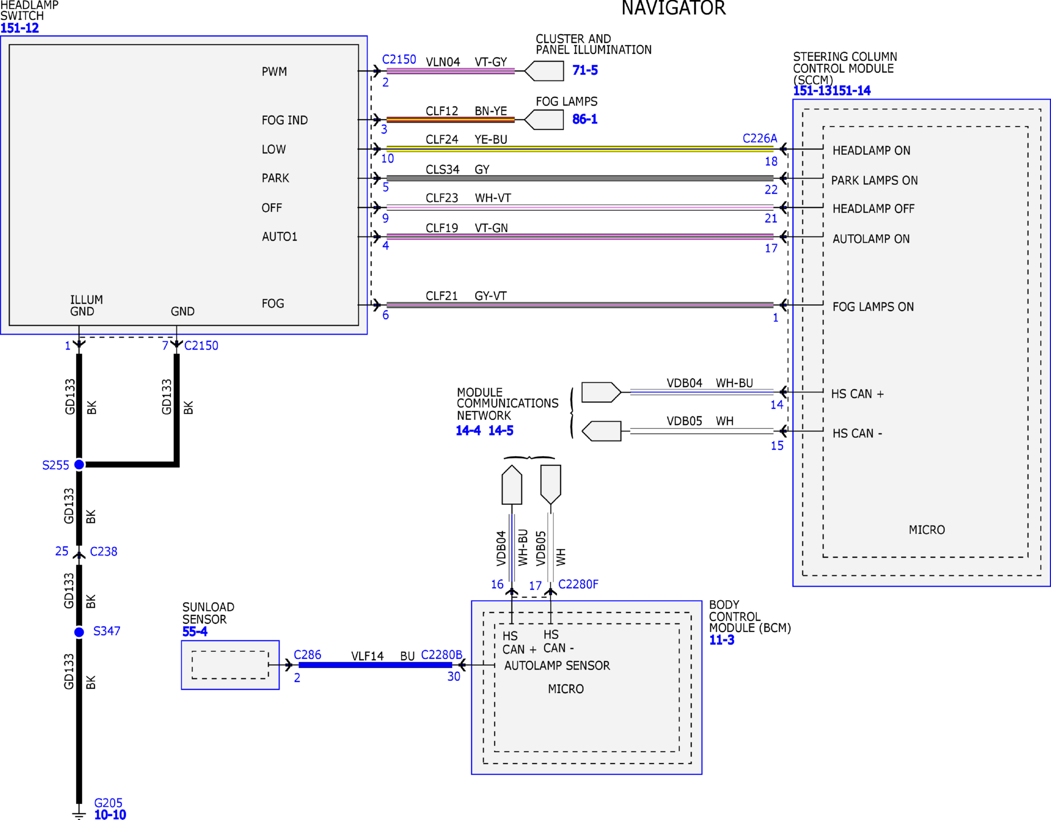Screen dimensions: 1051x820
Task: Click the off-page arrow on the horizontal VDB05 WH wire
Action: tap(601, 431)
